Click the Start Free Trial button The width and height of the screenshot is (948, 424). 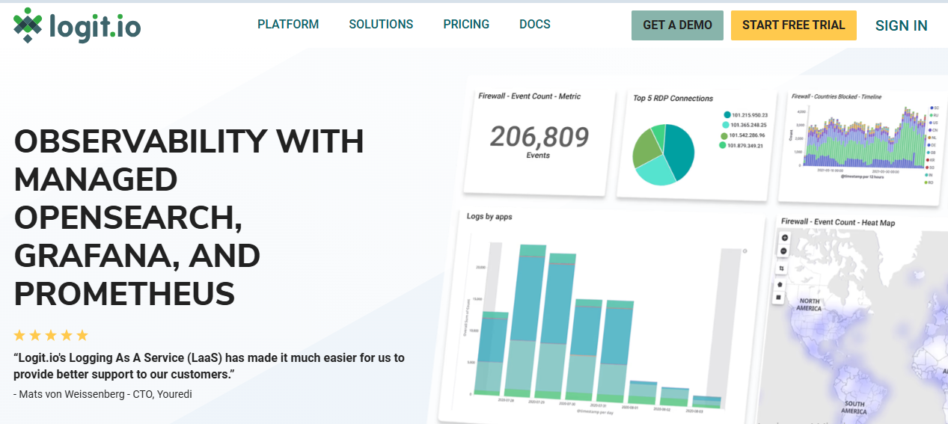coord(793,25)
